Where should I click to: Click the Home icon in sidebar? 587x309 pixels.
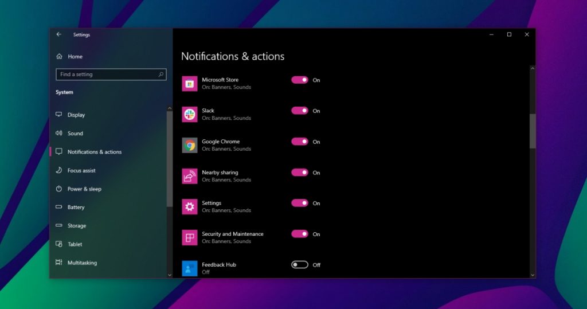(59, 56)
